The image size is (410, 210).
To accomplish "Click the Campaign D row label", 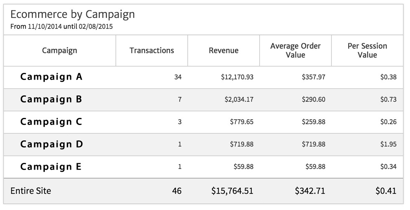I will (x=51, y=144).
